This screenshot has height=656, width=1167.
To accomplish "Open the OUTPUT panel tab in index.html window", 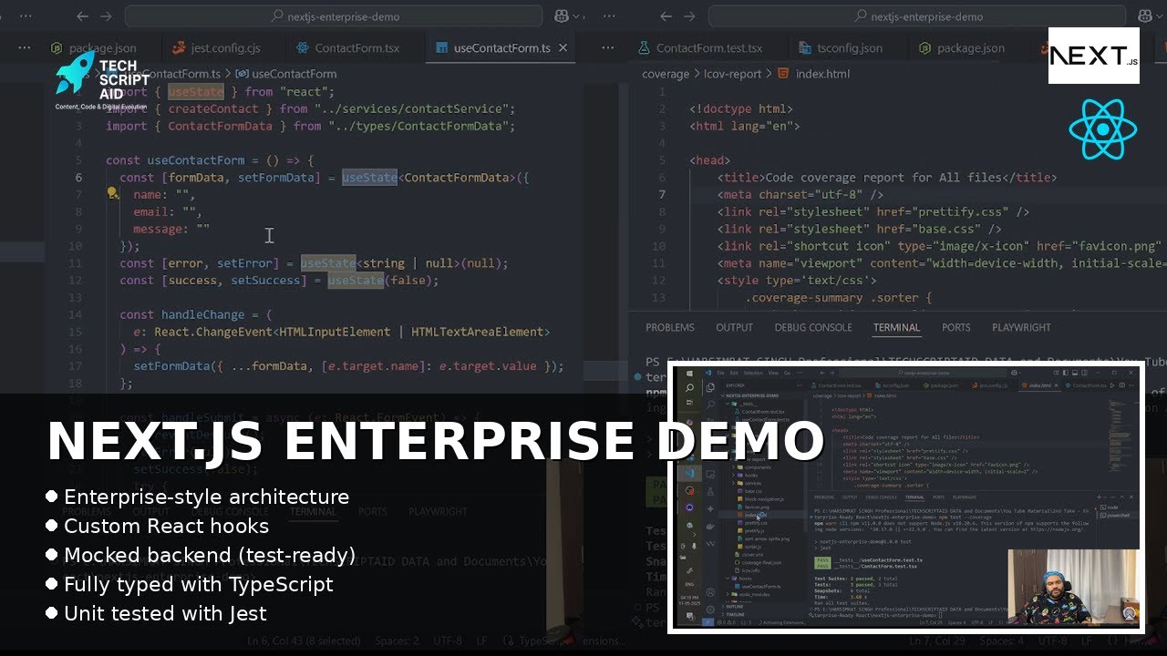I will (x=734, y=327).
